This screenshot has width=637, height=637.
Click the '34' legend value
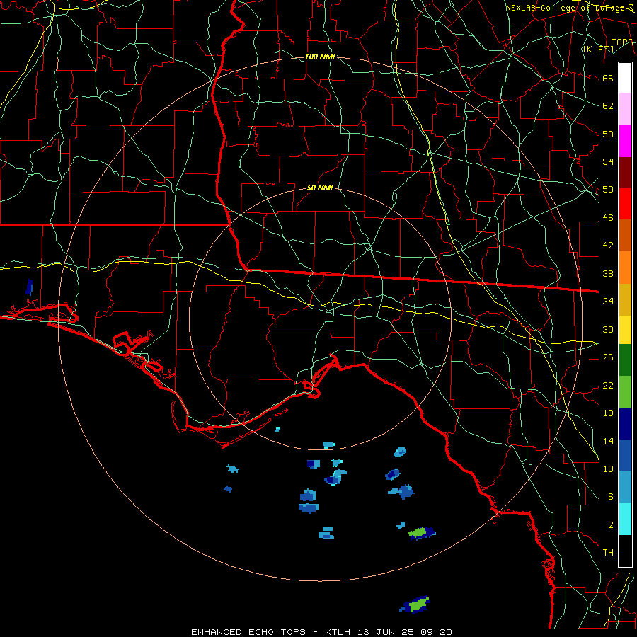(608, 302)
